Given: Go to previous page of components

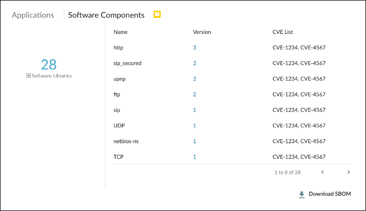Looking at the screenshot, I should [322, 172].
